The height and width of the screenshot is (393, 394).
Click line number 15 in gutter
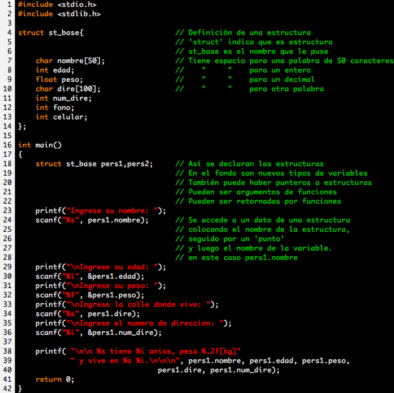point(7,136)
